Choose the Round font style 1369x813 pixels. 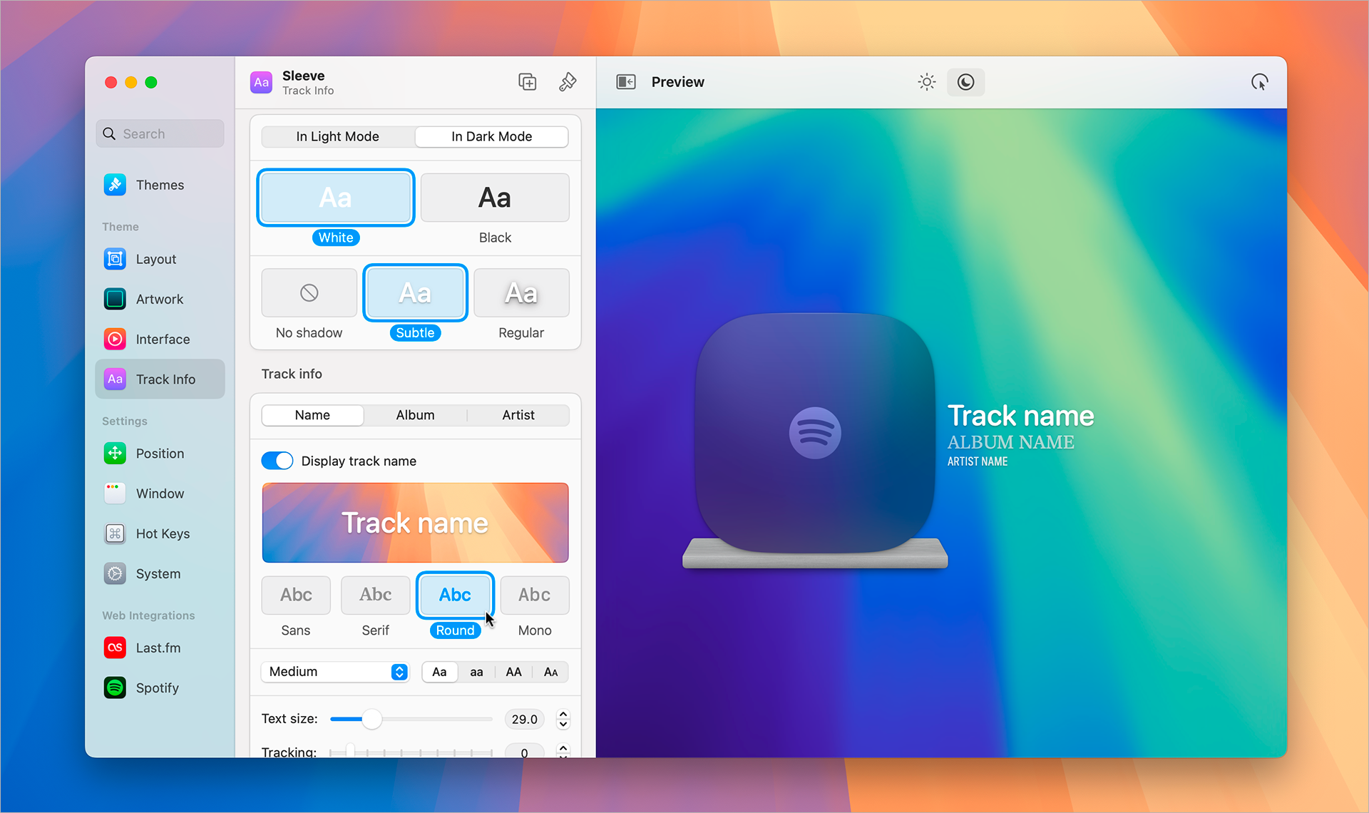[x=455, y=595]
